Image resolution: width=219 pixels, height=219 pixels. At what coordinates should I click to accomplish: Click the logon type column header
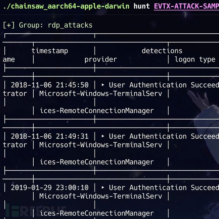tap(195, 59)
